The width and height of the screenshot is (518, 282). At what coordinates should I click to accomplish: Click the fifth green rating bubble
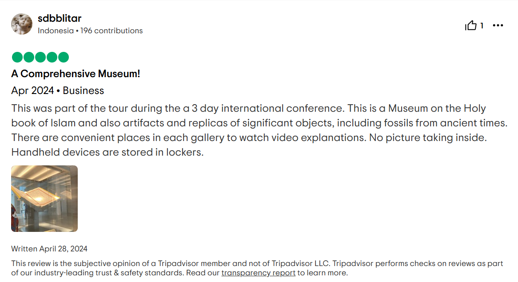(x=64, y=57)
